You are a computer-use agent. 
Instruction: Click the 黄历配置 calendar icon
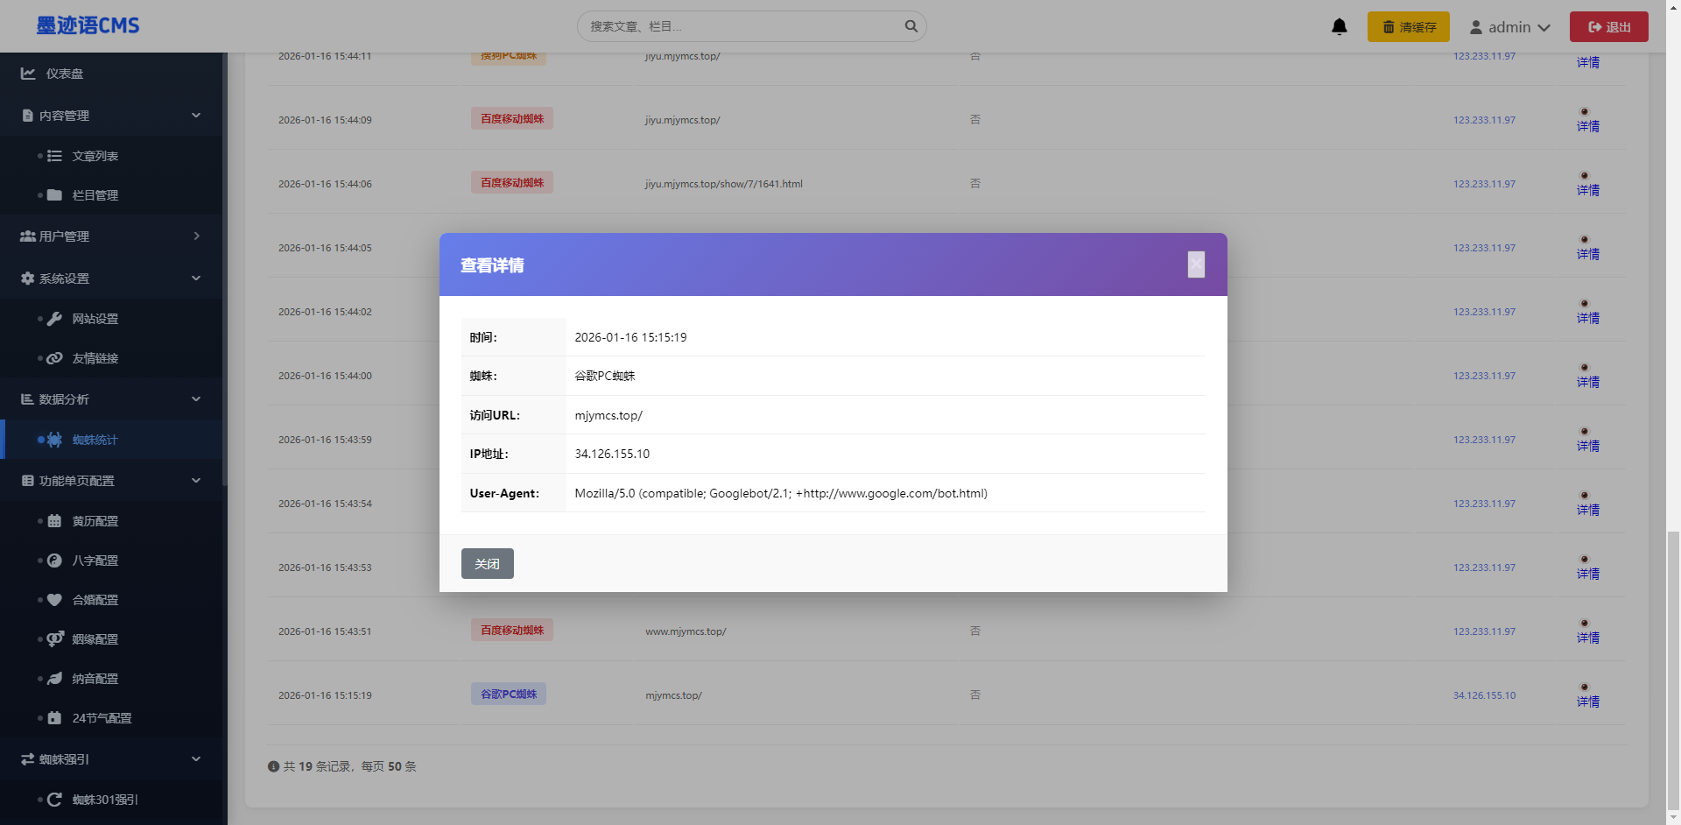(x=54, y=521)
